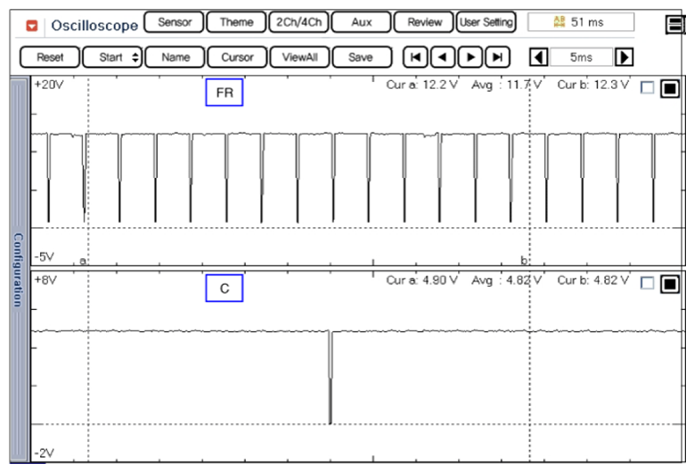Viewport: 694px width, 472px height.
Task: Switch 2Ch/4Ch channel mode
Action: pyautogui.click(x=298, y=22)
